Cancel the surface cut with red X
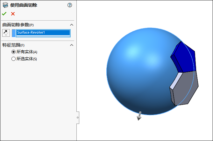213x141 pixels. point(13,14)
